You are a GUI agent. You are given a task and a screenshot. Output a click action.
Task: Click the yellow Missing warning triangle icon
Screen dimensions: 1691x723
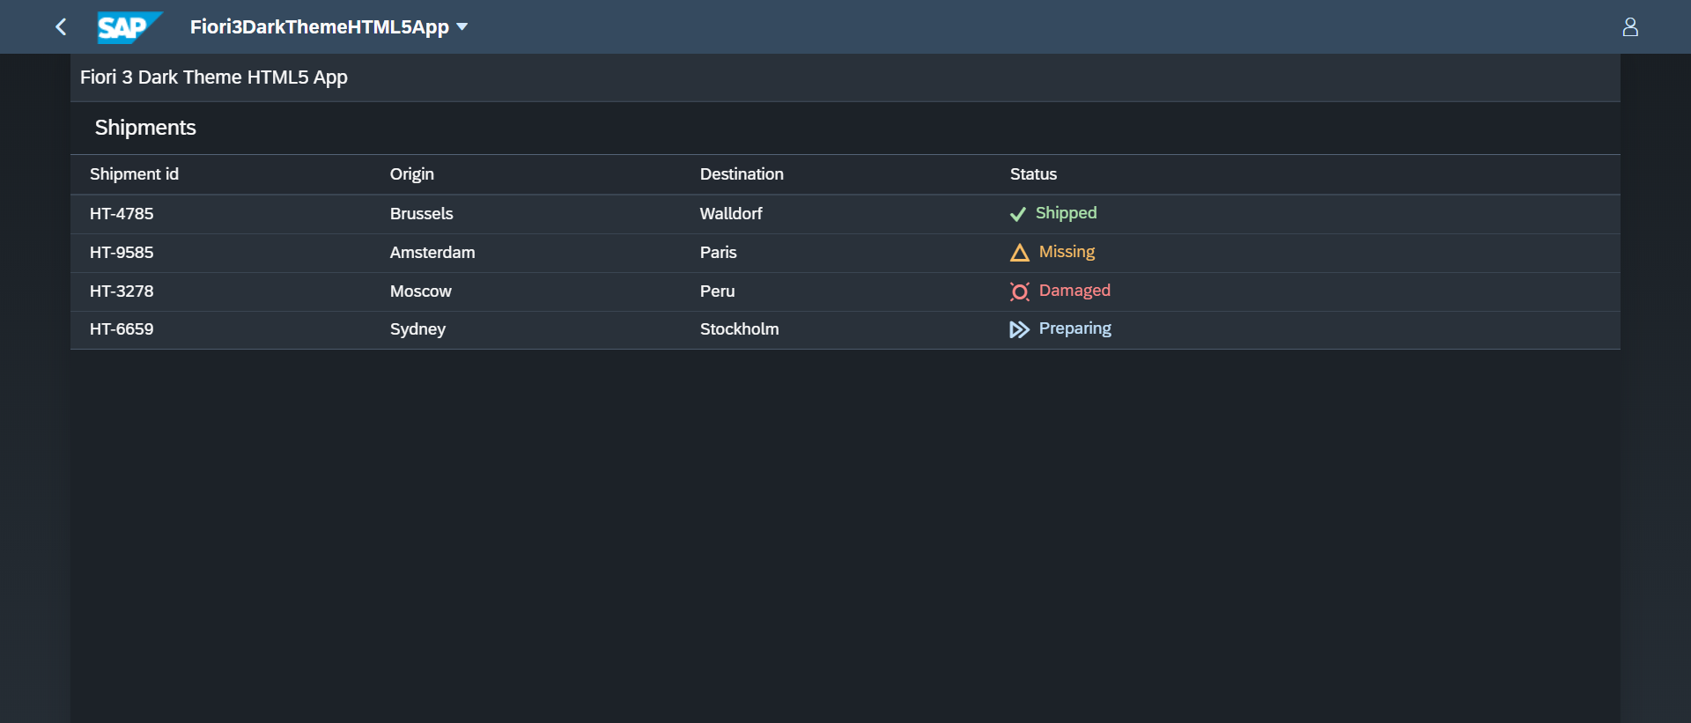pyautogui.click(x=1019, y=253)
